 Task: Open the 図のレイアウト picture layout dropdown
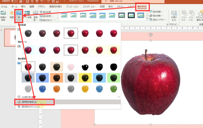point(158,20)
